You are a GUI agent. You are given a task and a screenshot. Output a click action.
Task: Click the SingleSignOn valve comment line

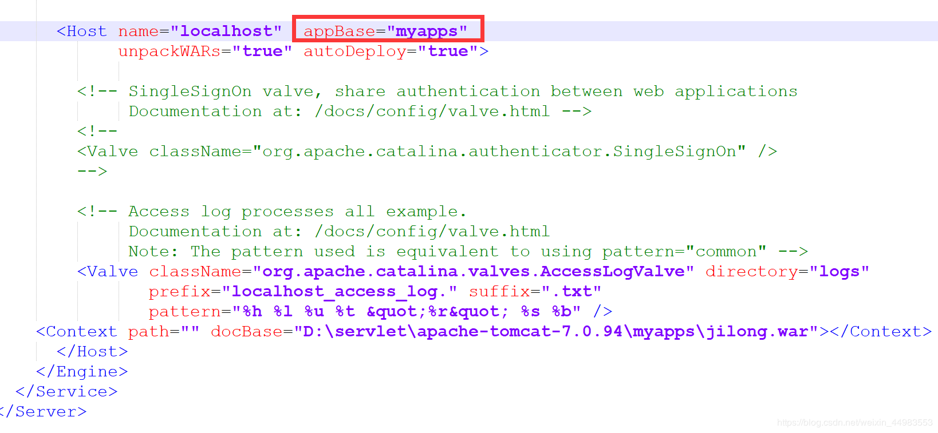pos(438,92)
